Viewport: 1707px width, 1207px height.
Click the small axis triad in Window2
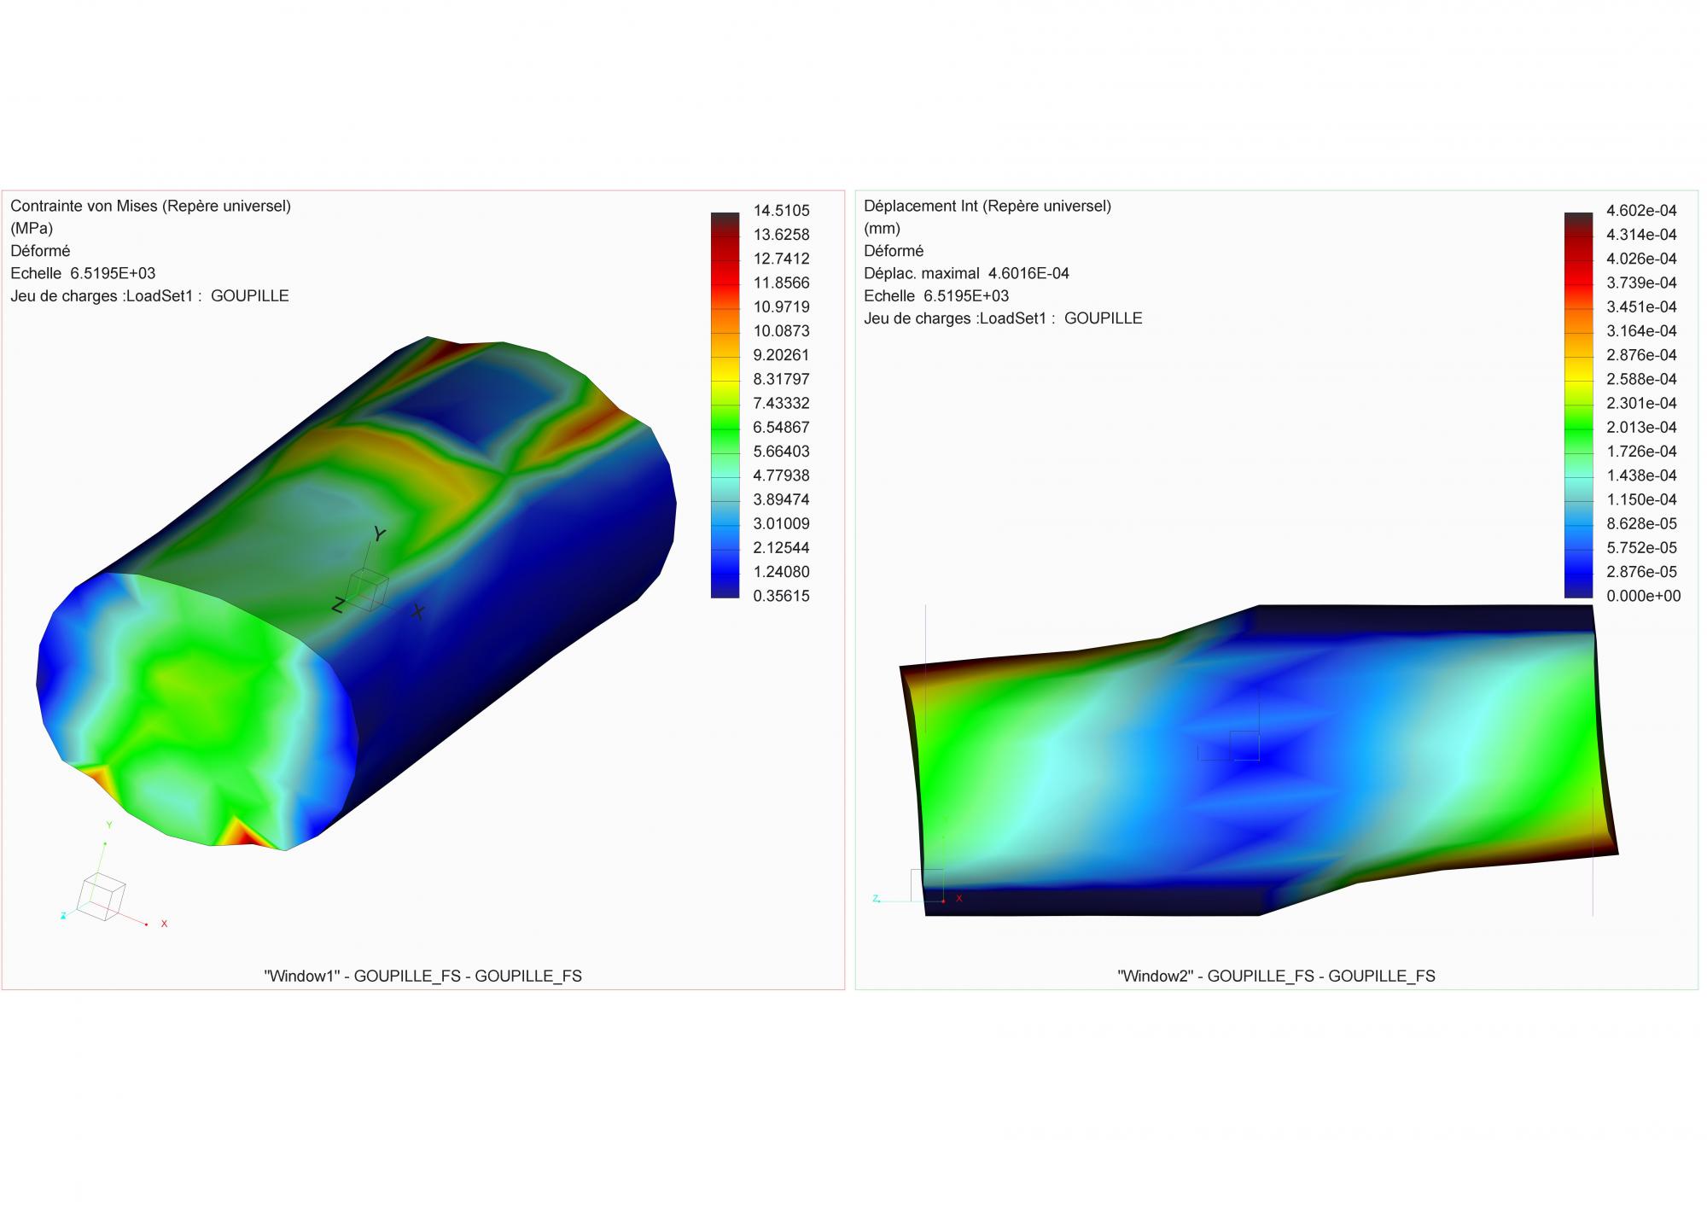point(927,885)
